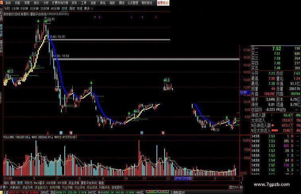Open the 扩展市场行情 menu
Screen dimensions: 301x194
pos(60,3)
